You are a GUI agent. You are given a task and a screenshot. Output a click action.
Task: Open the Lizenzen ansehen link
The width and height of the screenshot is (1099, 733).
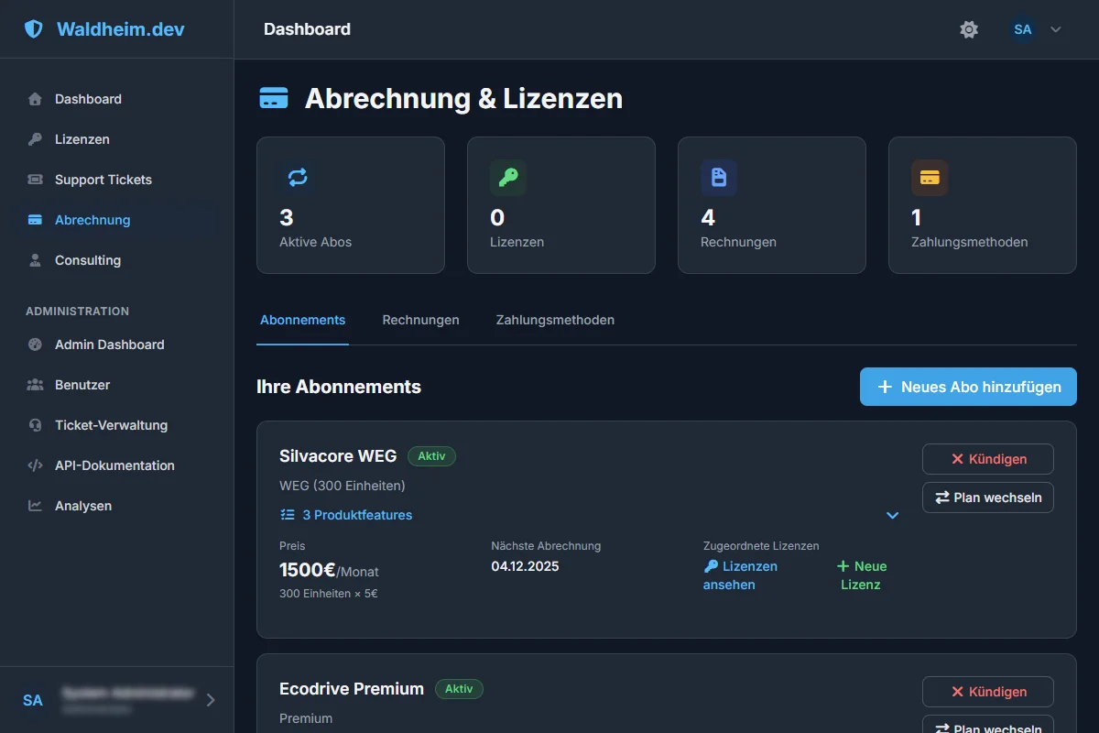[740, 575]
